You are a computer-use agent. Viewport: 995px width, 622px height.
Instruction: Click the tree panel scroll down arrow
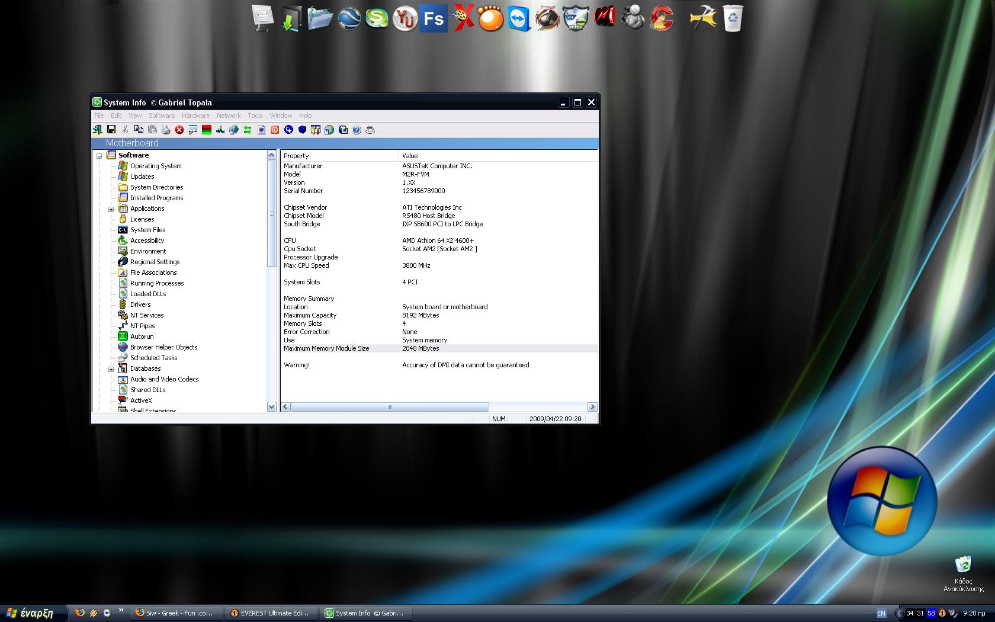click(x=272, y=406)
